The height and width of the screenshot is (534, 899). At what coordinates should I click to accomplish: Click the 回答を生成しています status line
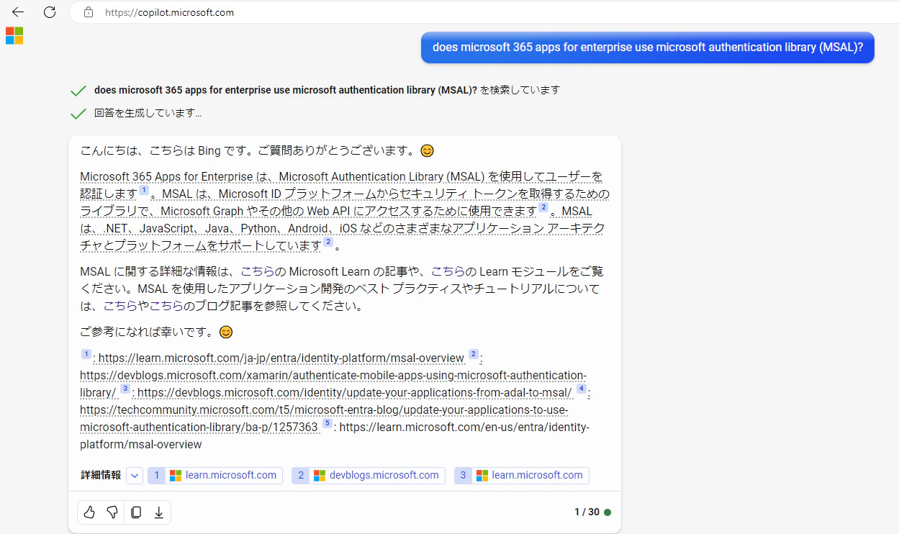[x=148, y=114]
